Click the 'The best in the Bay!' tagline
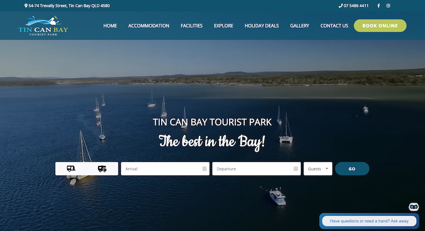 (x=212, y=142)
